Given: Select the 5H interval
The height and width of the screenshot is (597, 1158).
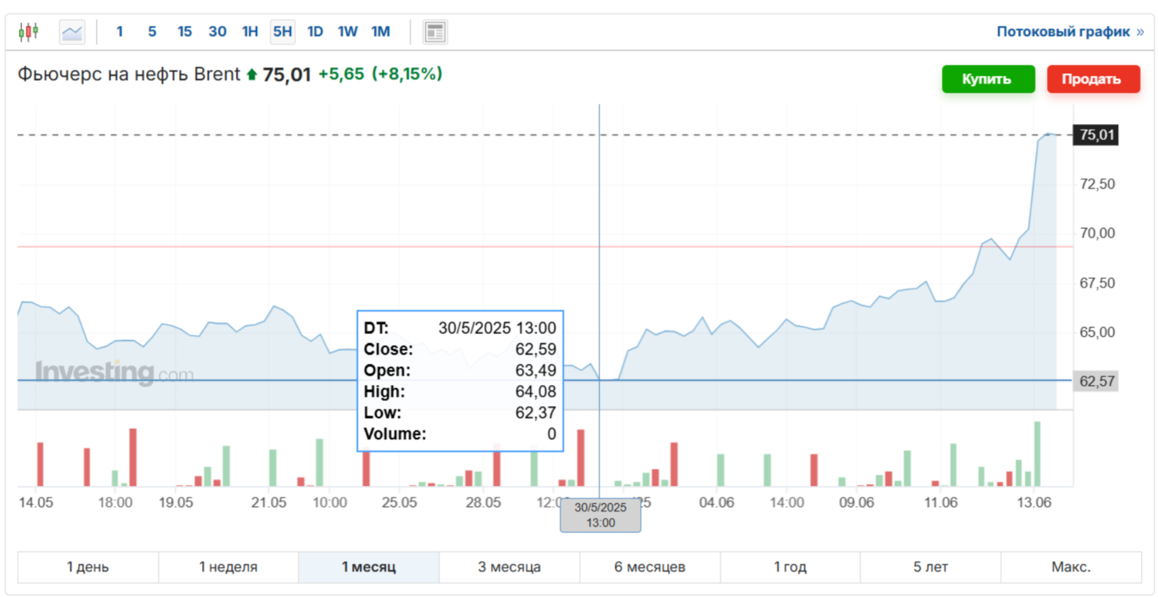Looking at the screenshot, I should [x=282, y=32].
